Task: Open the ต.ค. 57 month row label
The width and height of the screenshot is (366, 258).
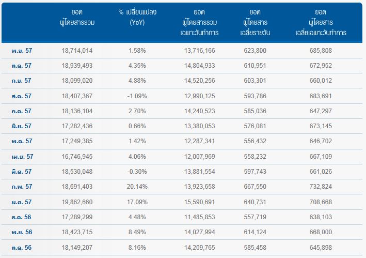Action: coord(22,66)
